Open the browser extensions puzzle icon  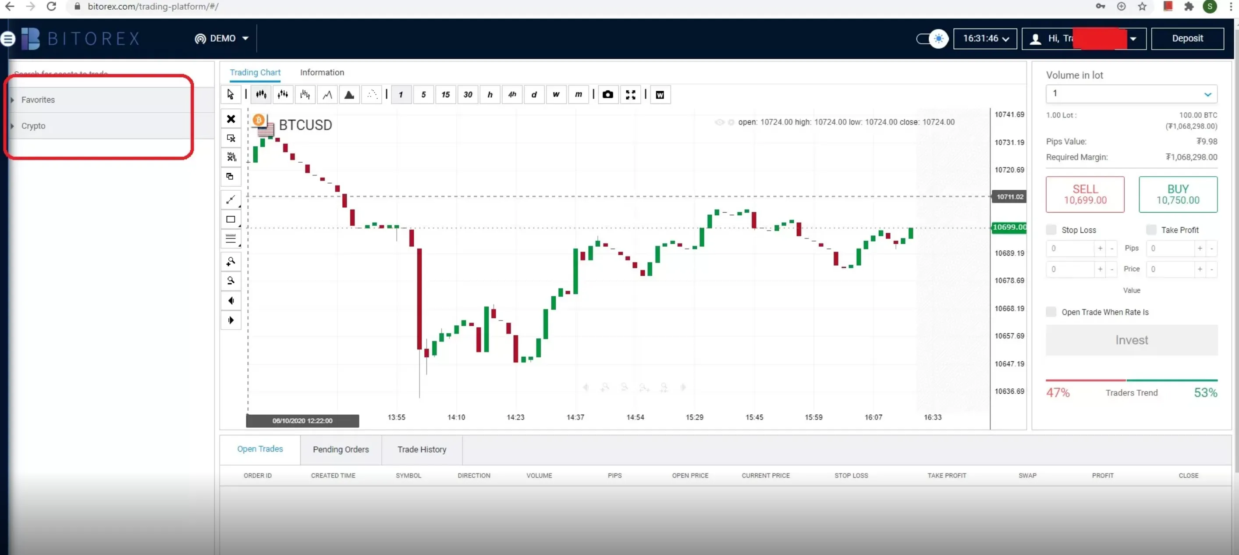click(1189, 6)
